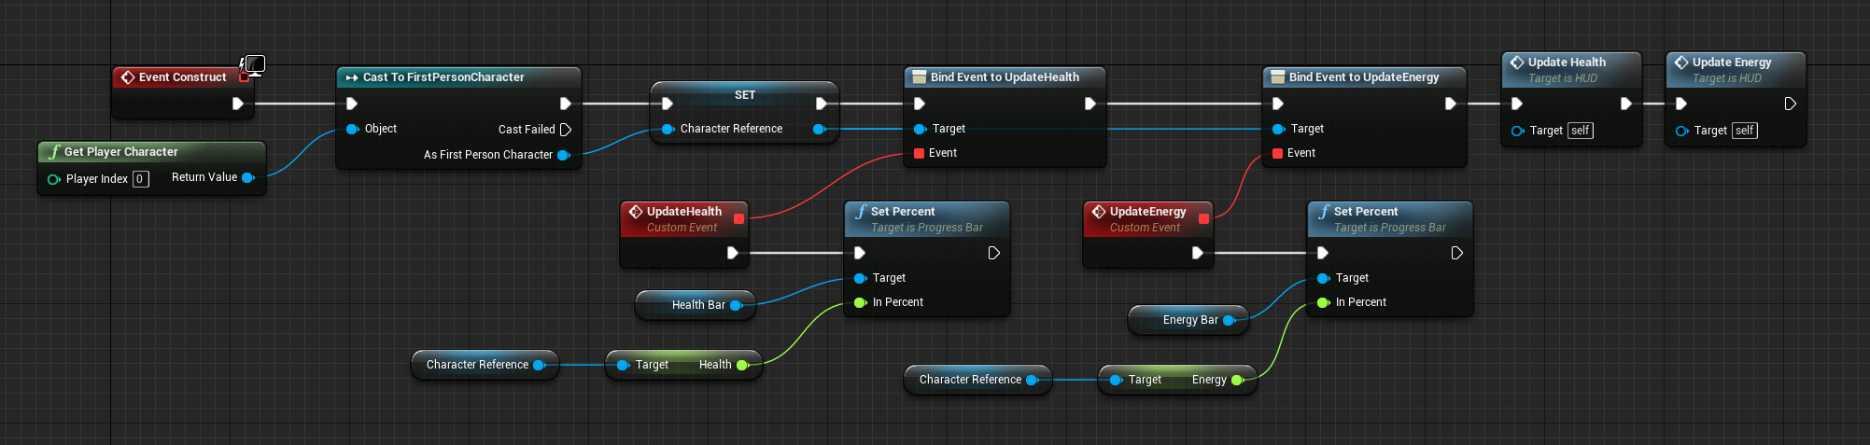Select the Health Bar variable node
This screenshot has height=445, width=1870.
[697, 305]
